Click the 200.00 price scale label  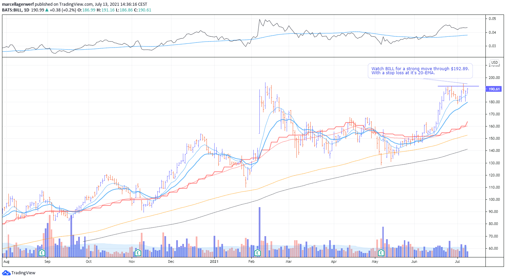(x=495, y=78)
